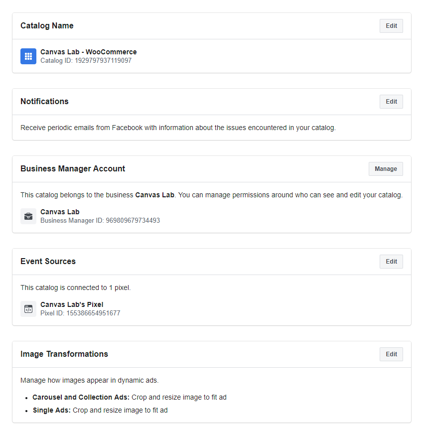The height and width of the screenshot is (430, 425).
Task: Select the Canvas Lab's Pixel entry
Action: coord(72,304)
